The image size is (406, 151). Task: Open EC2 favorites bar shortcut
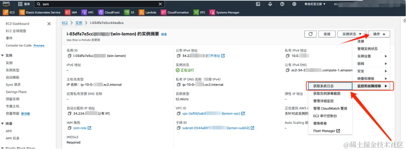[9, 12]
